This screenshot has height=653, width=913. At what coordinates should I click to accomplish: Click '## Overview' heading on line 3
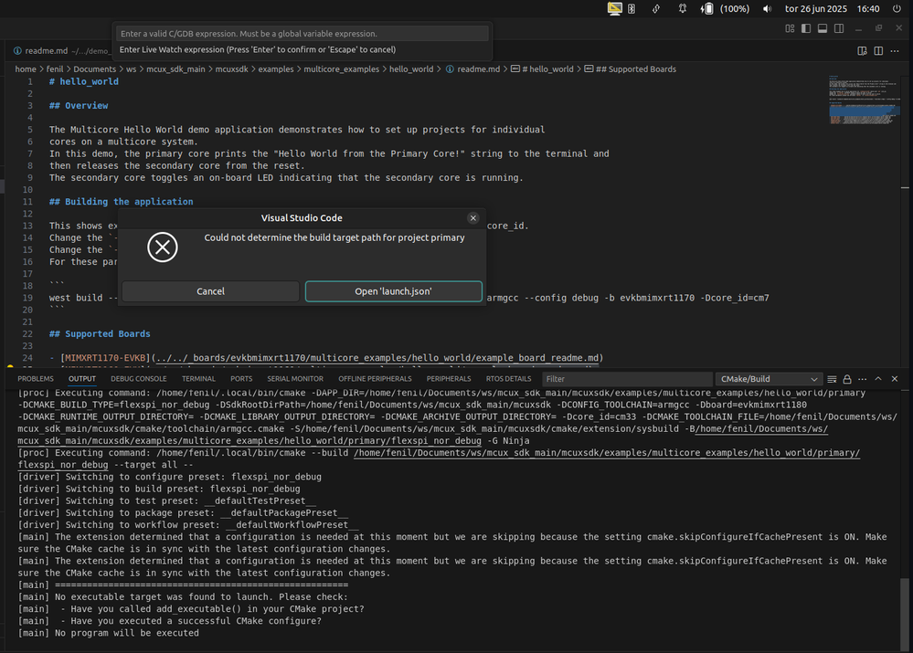point(79,106)
